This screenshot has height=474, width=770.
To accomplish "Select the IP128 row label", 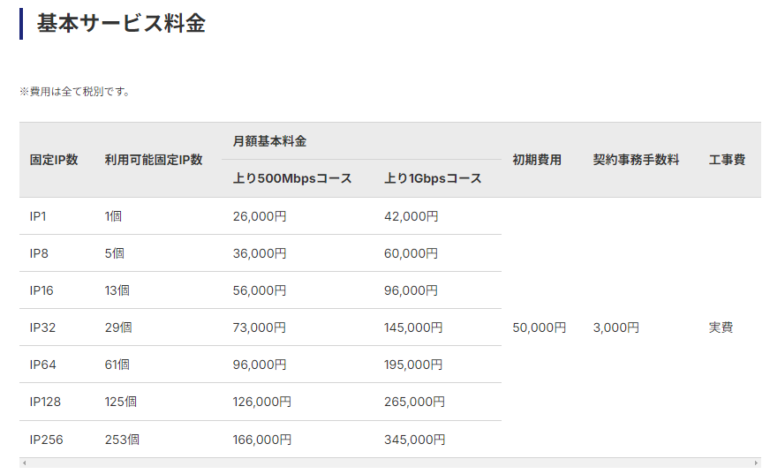I will pos(45,402).
